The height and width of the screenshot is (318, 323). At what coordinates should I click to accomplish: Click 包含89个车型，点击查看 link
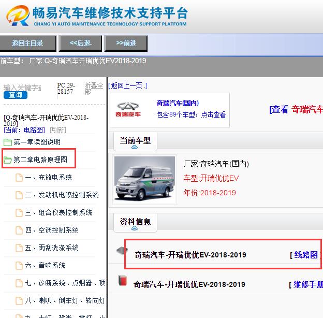click(191, 114)
